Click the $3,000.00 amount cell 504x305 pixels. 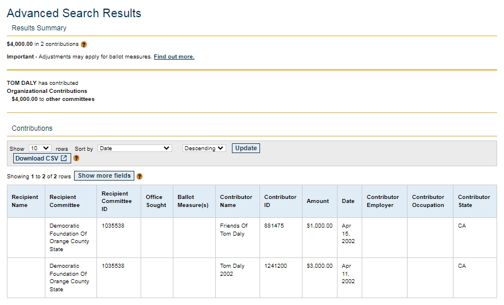pos(319,266)
